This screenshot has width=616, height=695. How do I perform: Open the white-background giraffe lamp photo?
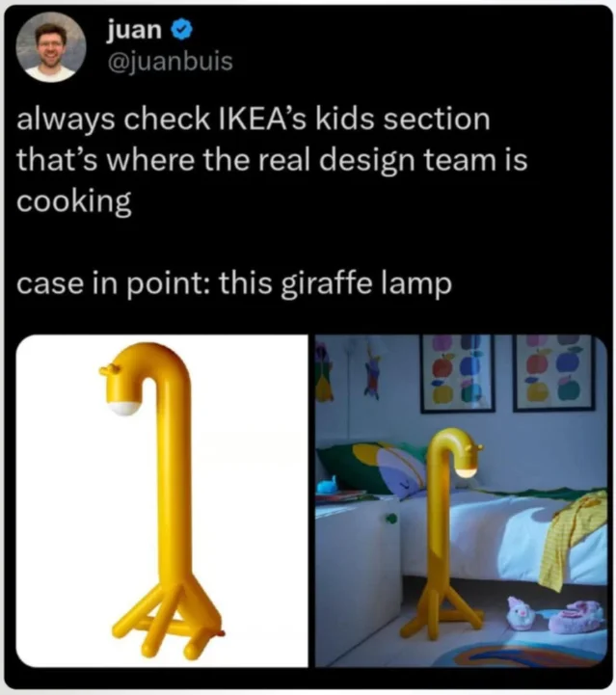click(x=162, y=501)
